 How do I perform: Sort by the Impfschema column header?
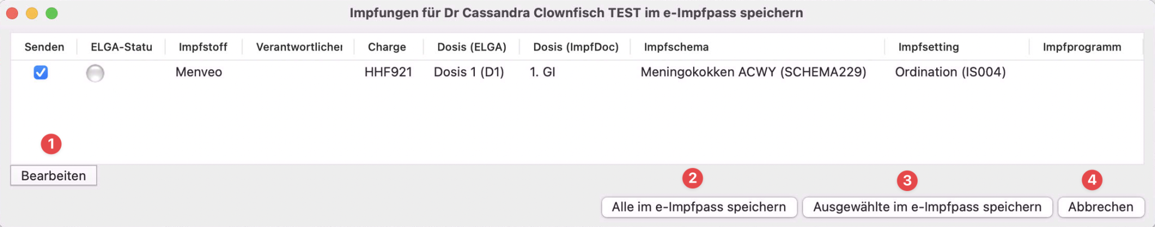676,47
